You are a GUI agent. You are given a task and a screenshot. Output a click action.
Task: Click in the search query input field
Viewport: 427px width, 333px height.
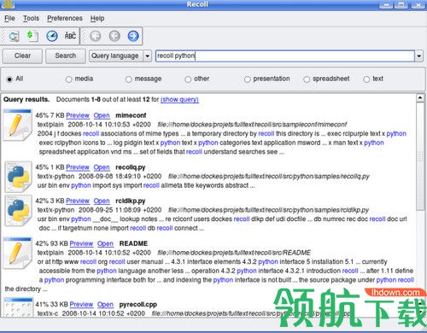[x=285, y=56]
